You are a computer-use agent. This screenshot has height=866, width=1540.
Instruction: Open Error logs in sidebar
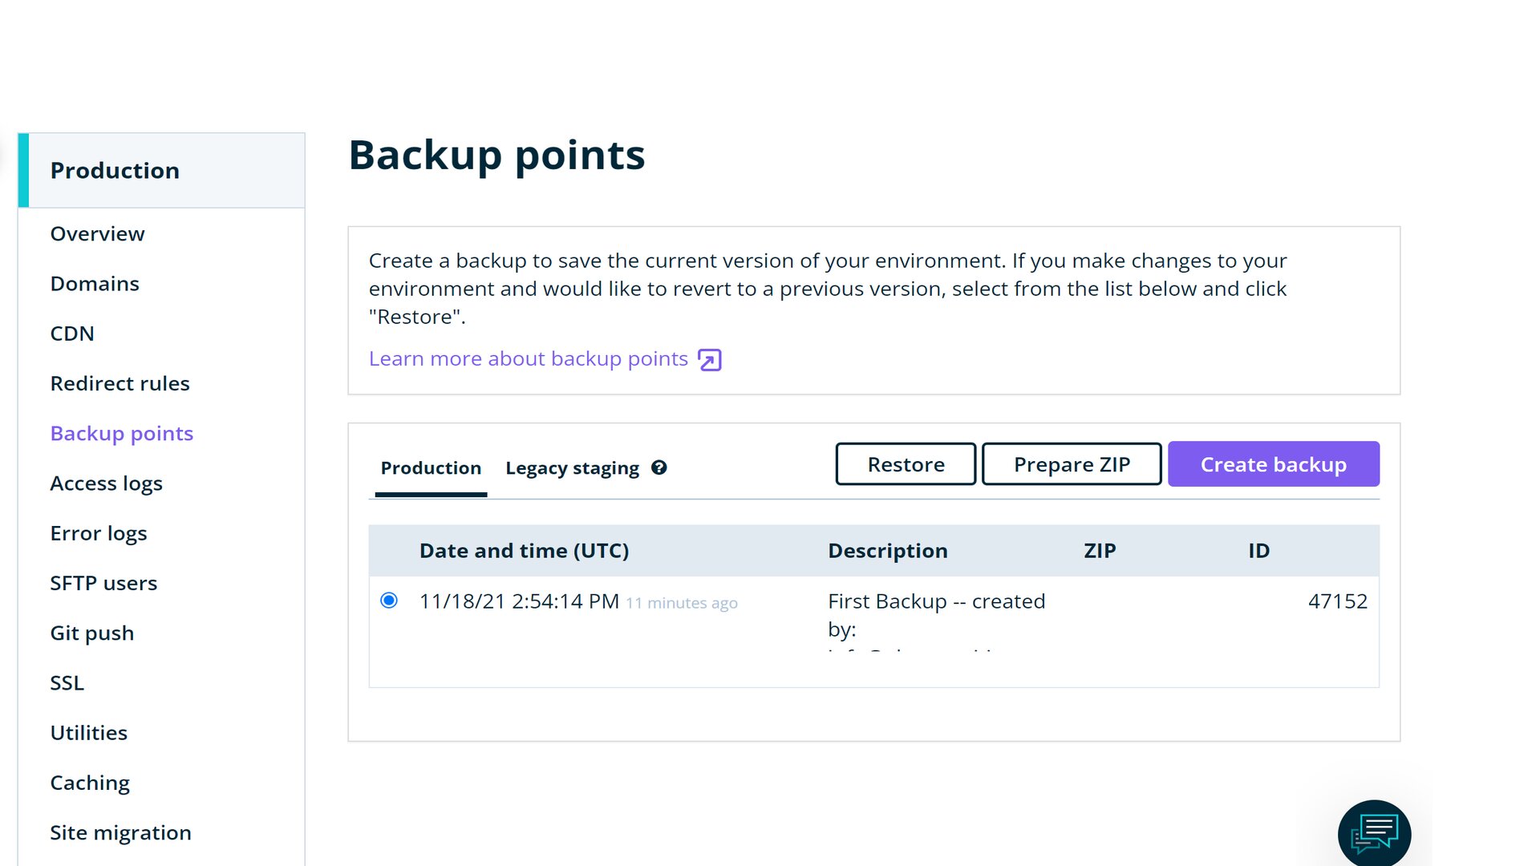99,533
